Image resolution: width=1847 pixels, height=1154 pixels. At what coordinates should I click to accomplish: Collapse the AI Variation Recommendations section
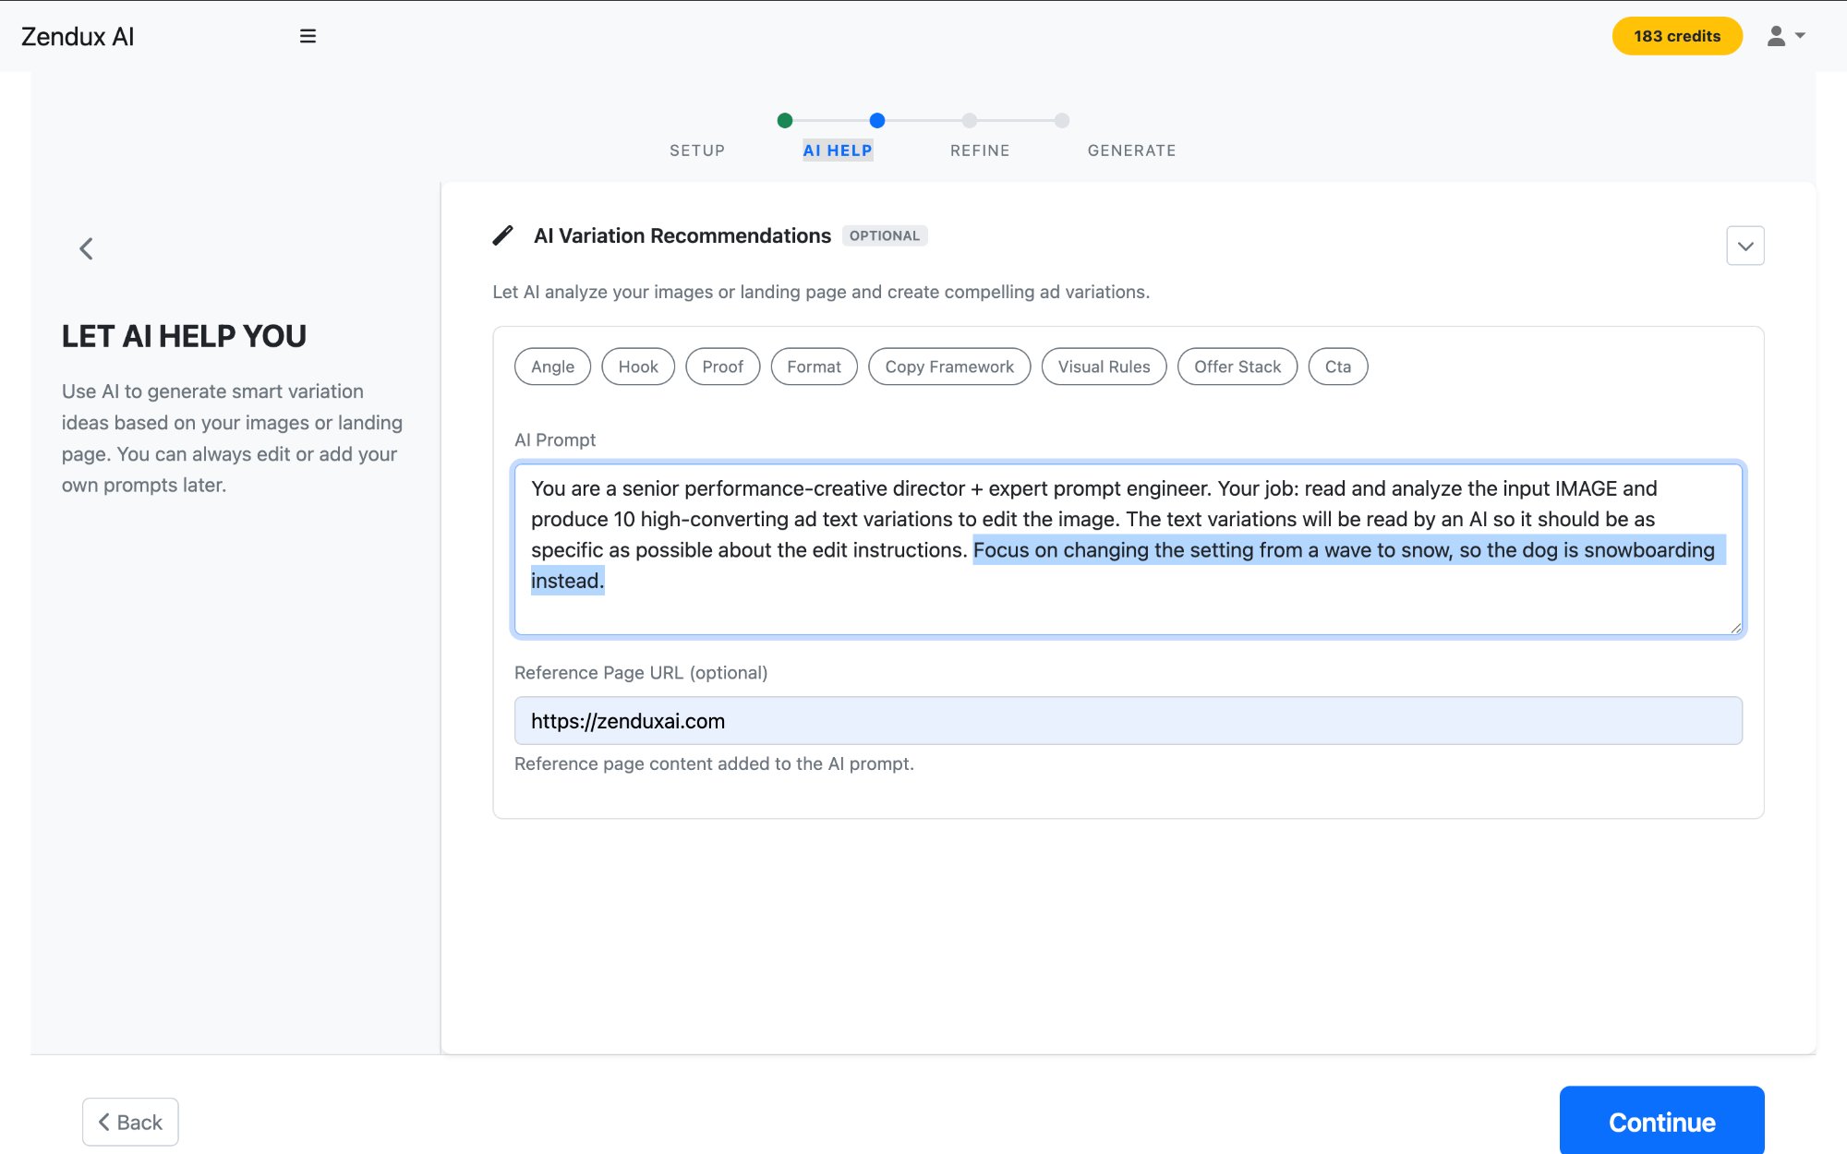(1744, 246)
